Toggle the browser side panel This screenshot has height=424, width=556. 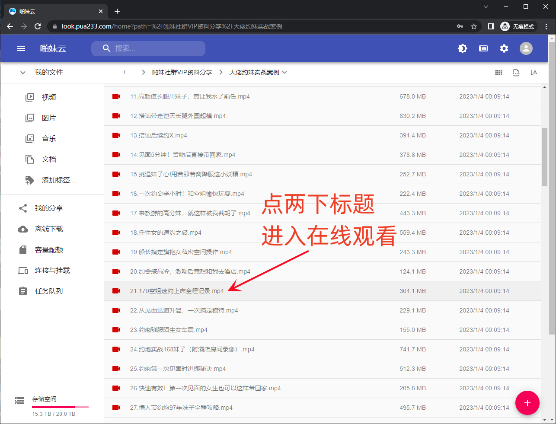point(491,26)
